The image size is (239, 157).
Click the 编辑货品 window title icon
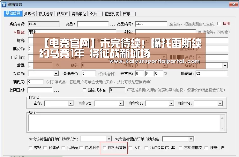(x=4, y=4)
